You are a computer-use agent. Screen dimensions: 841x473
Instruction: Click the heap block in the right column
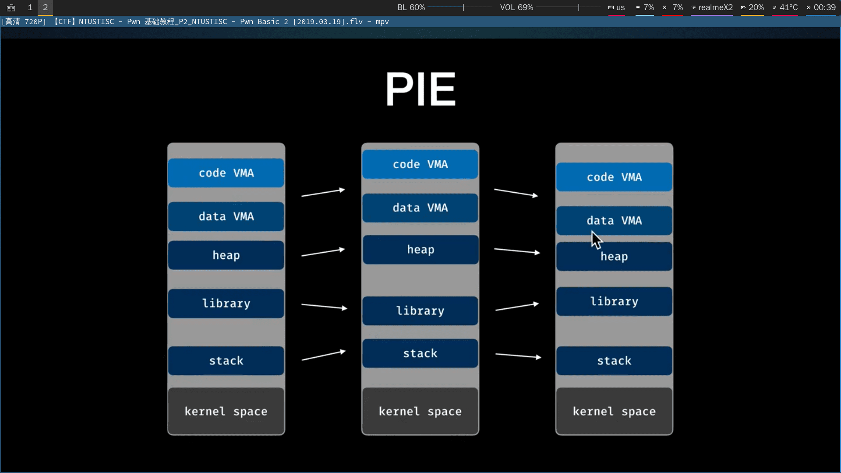point(614,256)
